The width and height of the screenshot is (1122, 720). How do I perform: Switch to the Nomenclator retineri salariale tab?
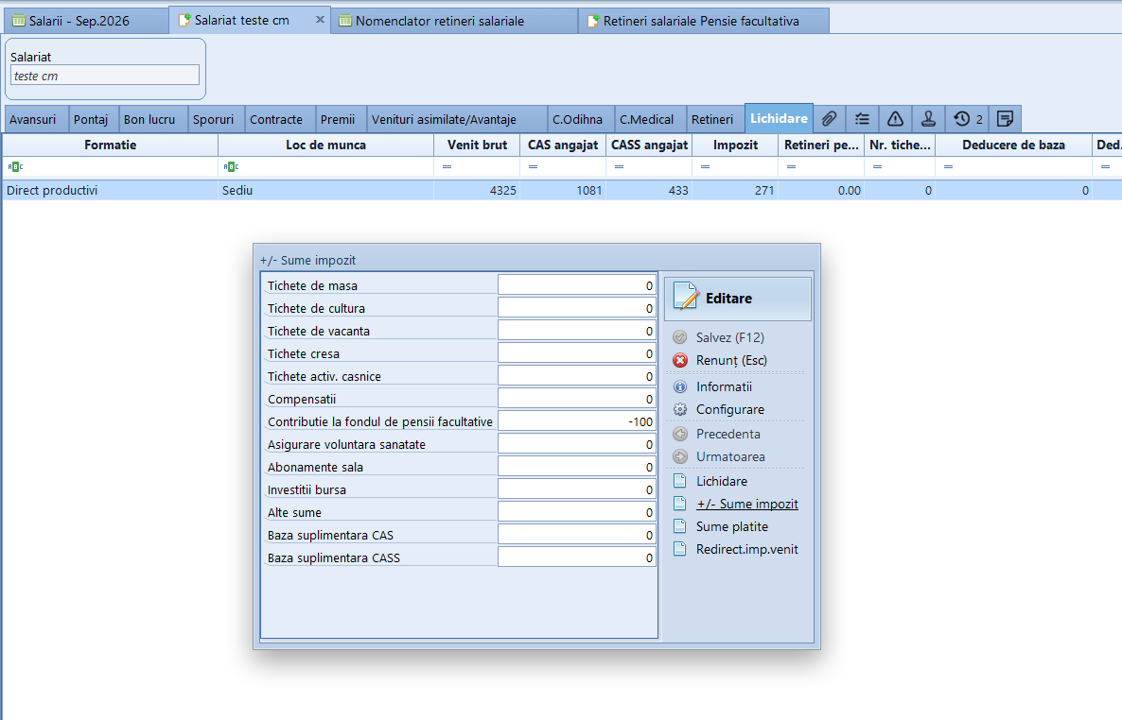(x=439, y=22)
